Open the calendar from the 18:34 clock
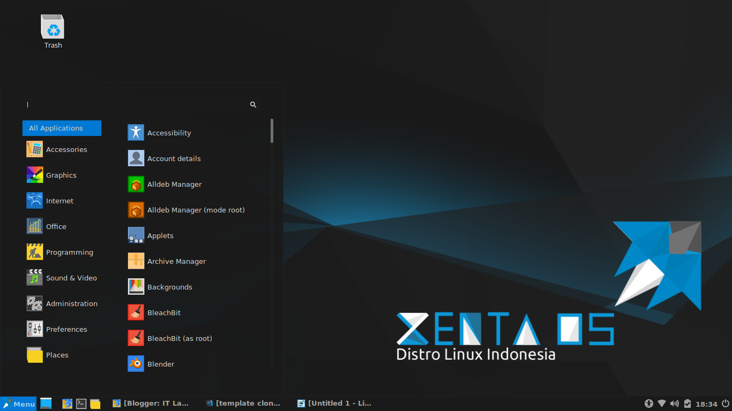Image resolution: width=732 pixels, height=411 pixels. click(706, 404)
